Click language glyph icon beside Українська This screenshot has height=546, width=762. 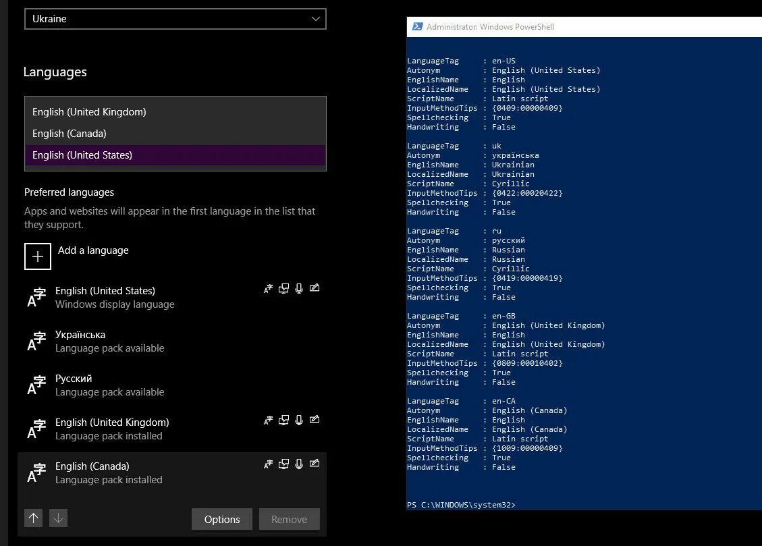coord(36,341)
